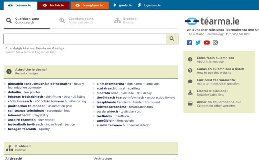Focus the term search input field
This screenshot has height=161, width=259.
click(85, 39)
